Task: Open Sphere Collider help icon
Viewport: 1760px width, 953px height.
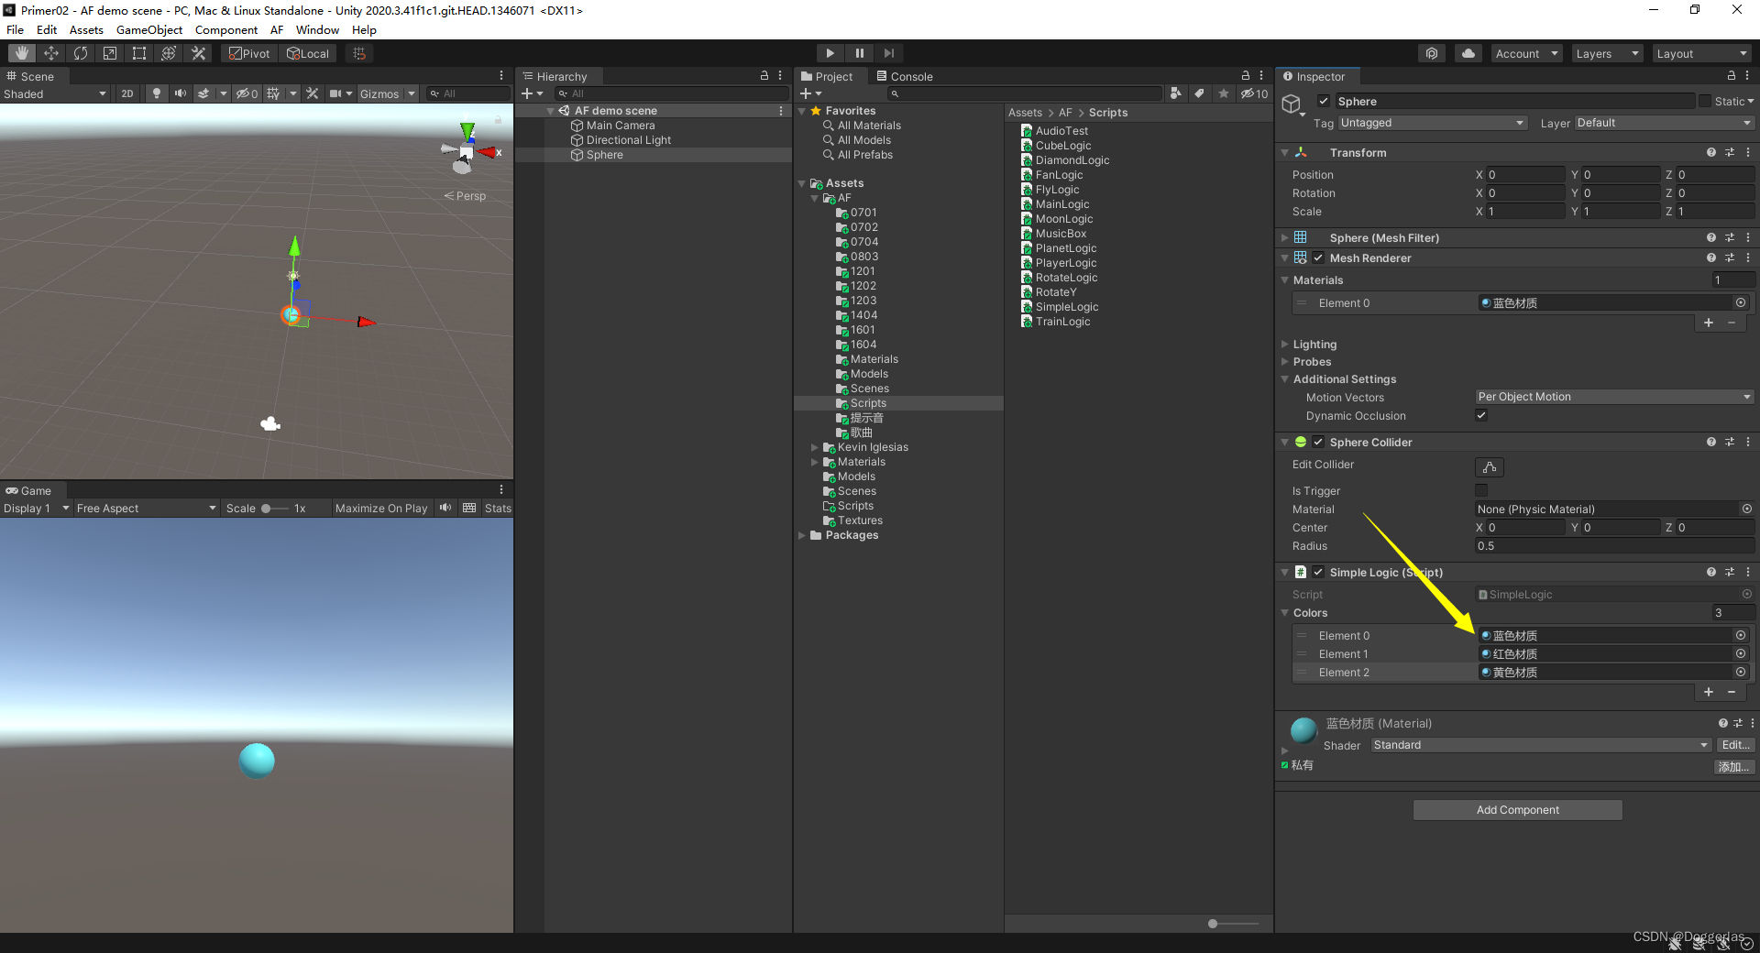Action: pos(1710,442)
